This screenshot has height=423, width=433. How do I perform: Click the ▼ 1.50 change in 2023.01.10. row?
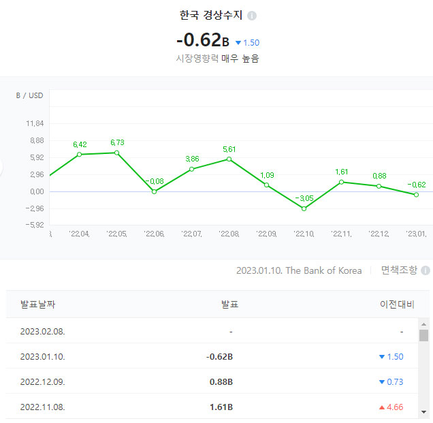391,357
